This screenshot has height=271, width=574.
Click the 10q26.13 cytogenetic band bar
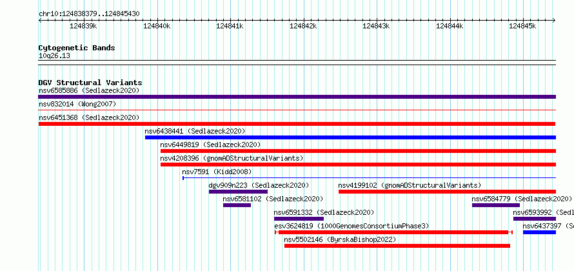[297, 63]
